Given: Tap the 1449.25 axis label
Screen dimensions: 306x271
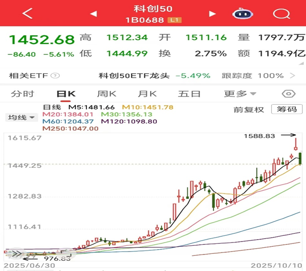Looking at the screenshot, I should coord(25,166).
